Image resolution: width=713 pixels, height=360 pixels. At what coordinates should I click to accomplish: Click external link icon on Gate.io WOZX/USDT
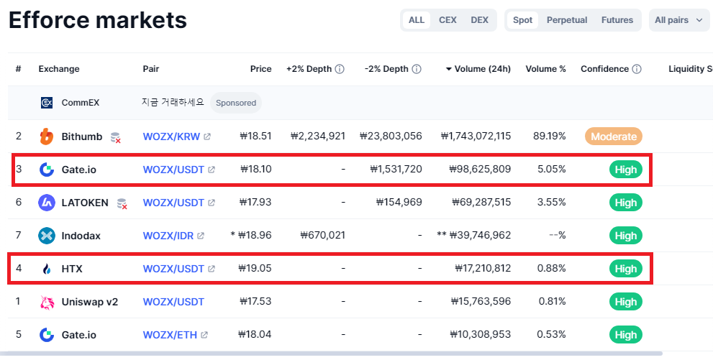tap(211, 170)
